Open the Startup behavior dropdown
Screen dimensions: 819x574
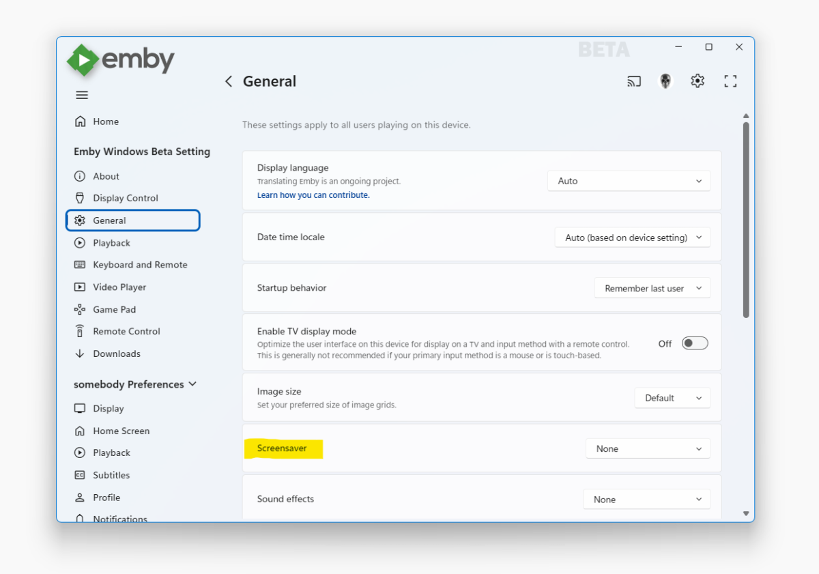coord(652,288)
